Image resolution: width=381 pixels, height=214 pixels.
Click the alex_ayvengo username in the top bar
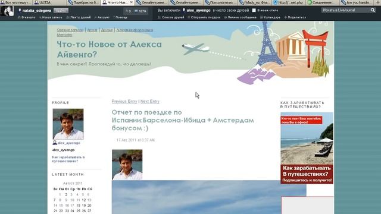pyautogui.click(x=198, y=11)
